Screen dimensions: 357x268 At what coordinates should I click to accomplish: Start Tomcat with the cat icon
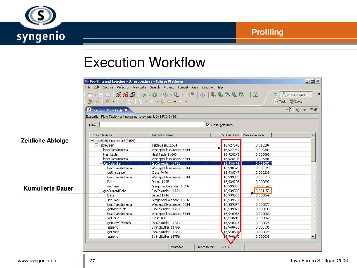[119, 95]
